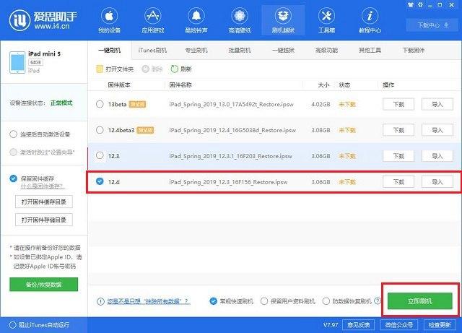Click the 固件版本 column header
Viewport: 462px width, 333px height.
tap(119, 85)
